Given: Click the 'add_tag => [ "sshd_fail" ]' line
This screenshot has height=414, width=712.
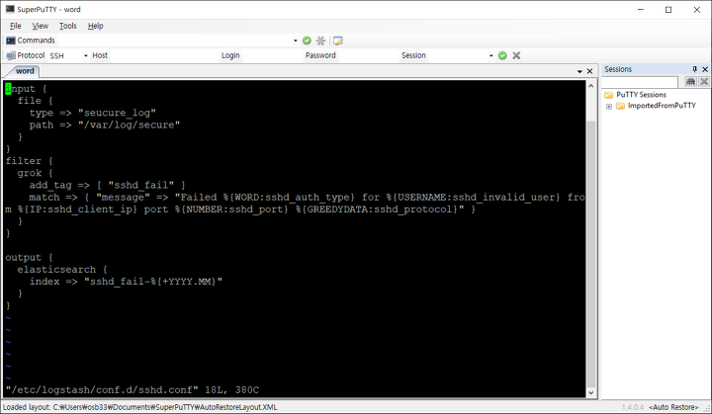Looking at the screenshot, I should coord(107,185).
